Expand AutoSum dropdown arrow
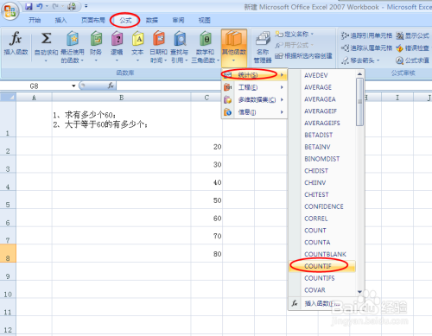The image size is (432, 336). pos(46,60)
